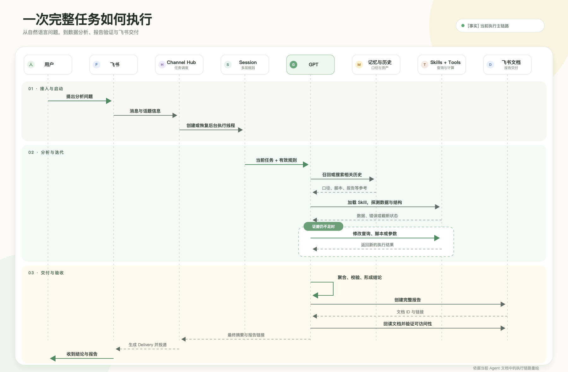The height and width of the screenshot is (372, 568).
Task: Click the 查询与计算 subtitle under Skills + Tools
Action: [446, 68]
